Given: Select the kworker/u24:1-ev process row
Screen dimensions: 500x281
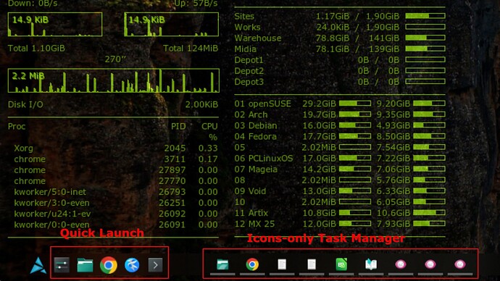Looking at the screenshot, I should coord(116,214).
